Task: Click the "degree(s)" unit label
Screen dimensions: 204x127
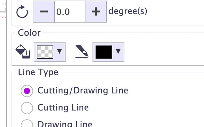Action: 127,11
